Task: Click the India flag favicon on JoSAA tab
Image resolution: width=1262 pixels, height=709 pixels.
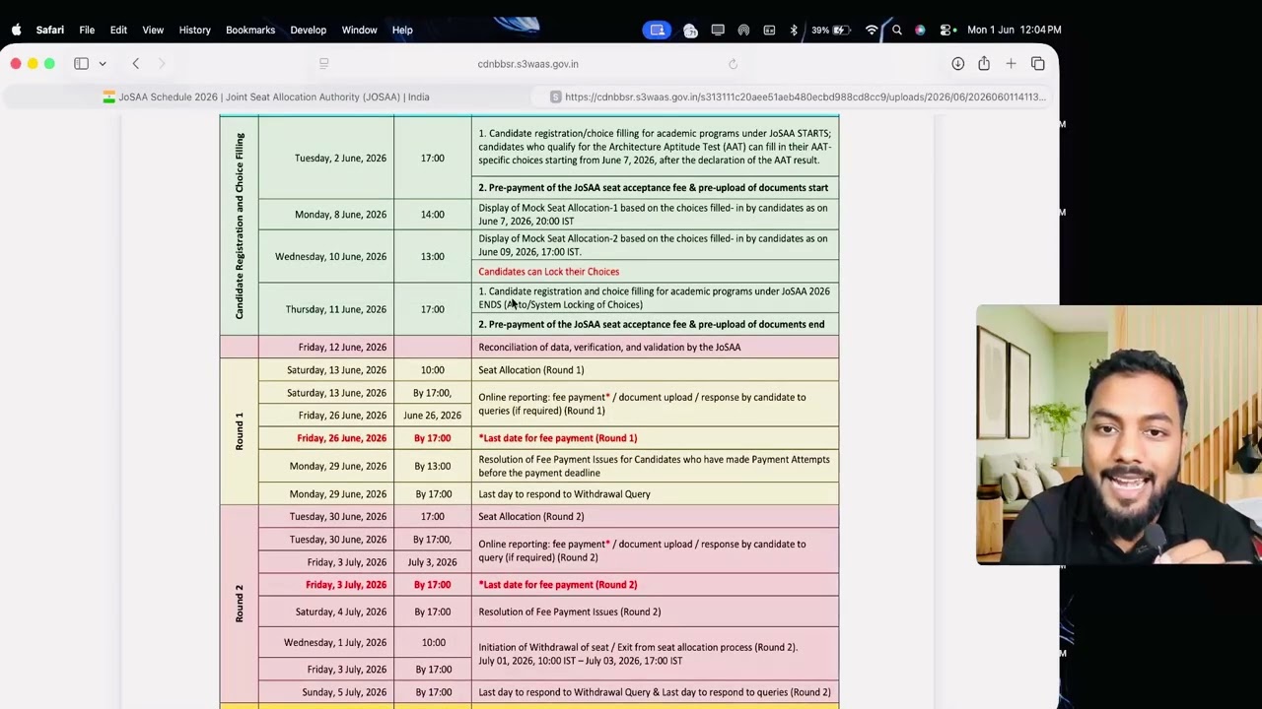Action: [x=109, y=97]
